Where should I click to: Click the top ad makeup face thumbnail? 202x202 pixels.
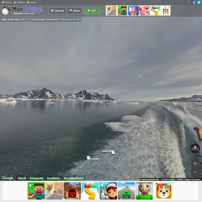pos(144,11)
